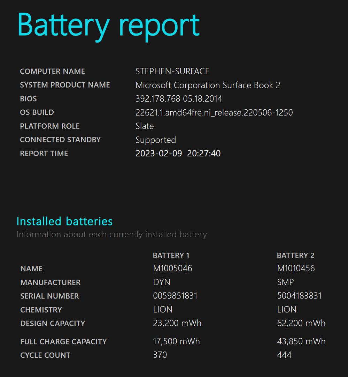
Task: Click the BATTERY 2 column header
Action: tap(295, 256)
